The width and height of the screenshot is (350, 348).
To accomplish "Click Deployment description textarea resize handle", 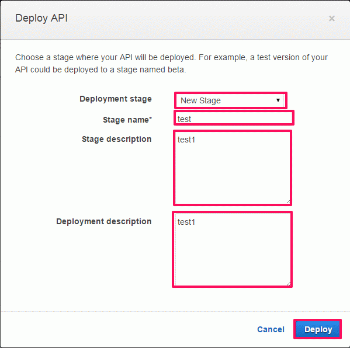I will pos(289,284).
